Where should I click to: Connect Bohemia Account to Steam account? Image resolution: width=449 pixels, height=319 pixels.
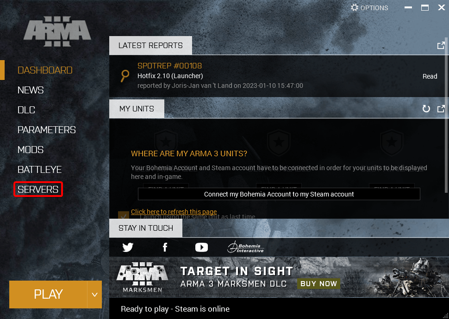tap(279, 194)
